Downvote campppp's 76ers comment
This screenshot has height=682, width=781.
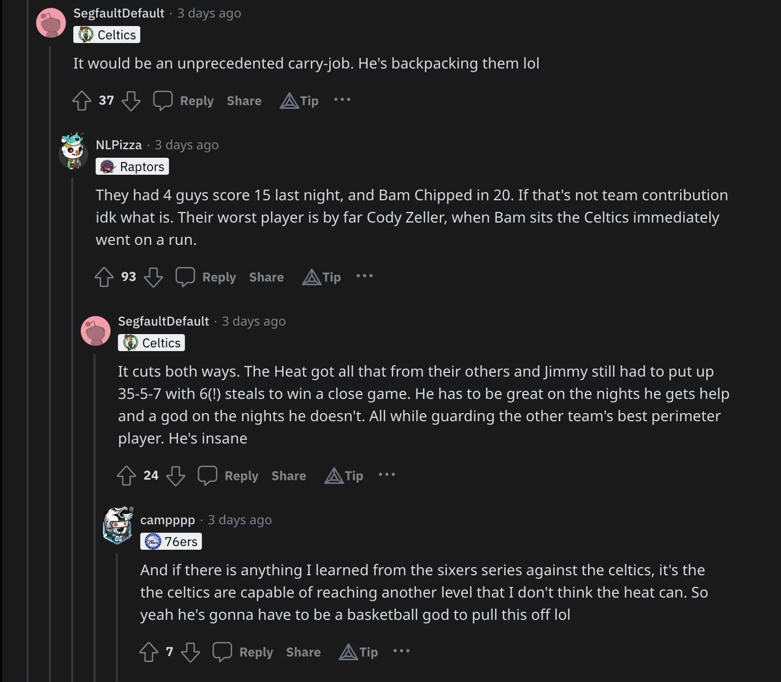point(190,652)
